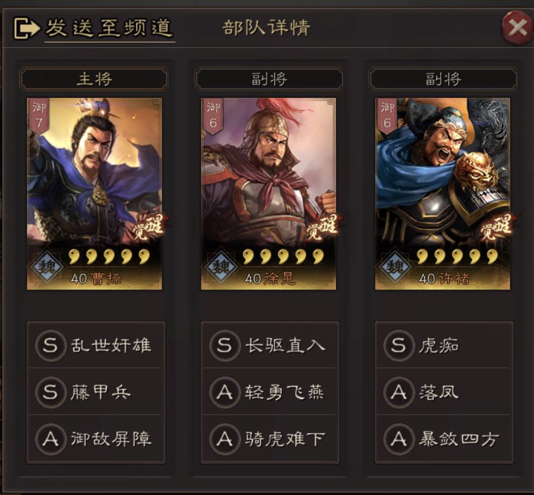Screen dimensions: 534x495
Task: Open 徐晃 general card portrait
Action: coord(269,194)
